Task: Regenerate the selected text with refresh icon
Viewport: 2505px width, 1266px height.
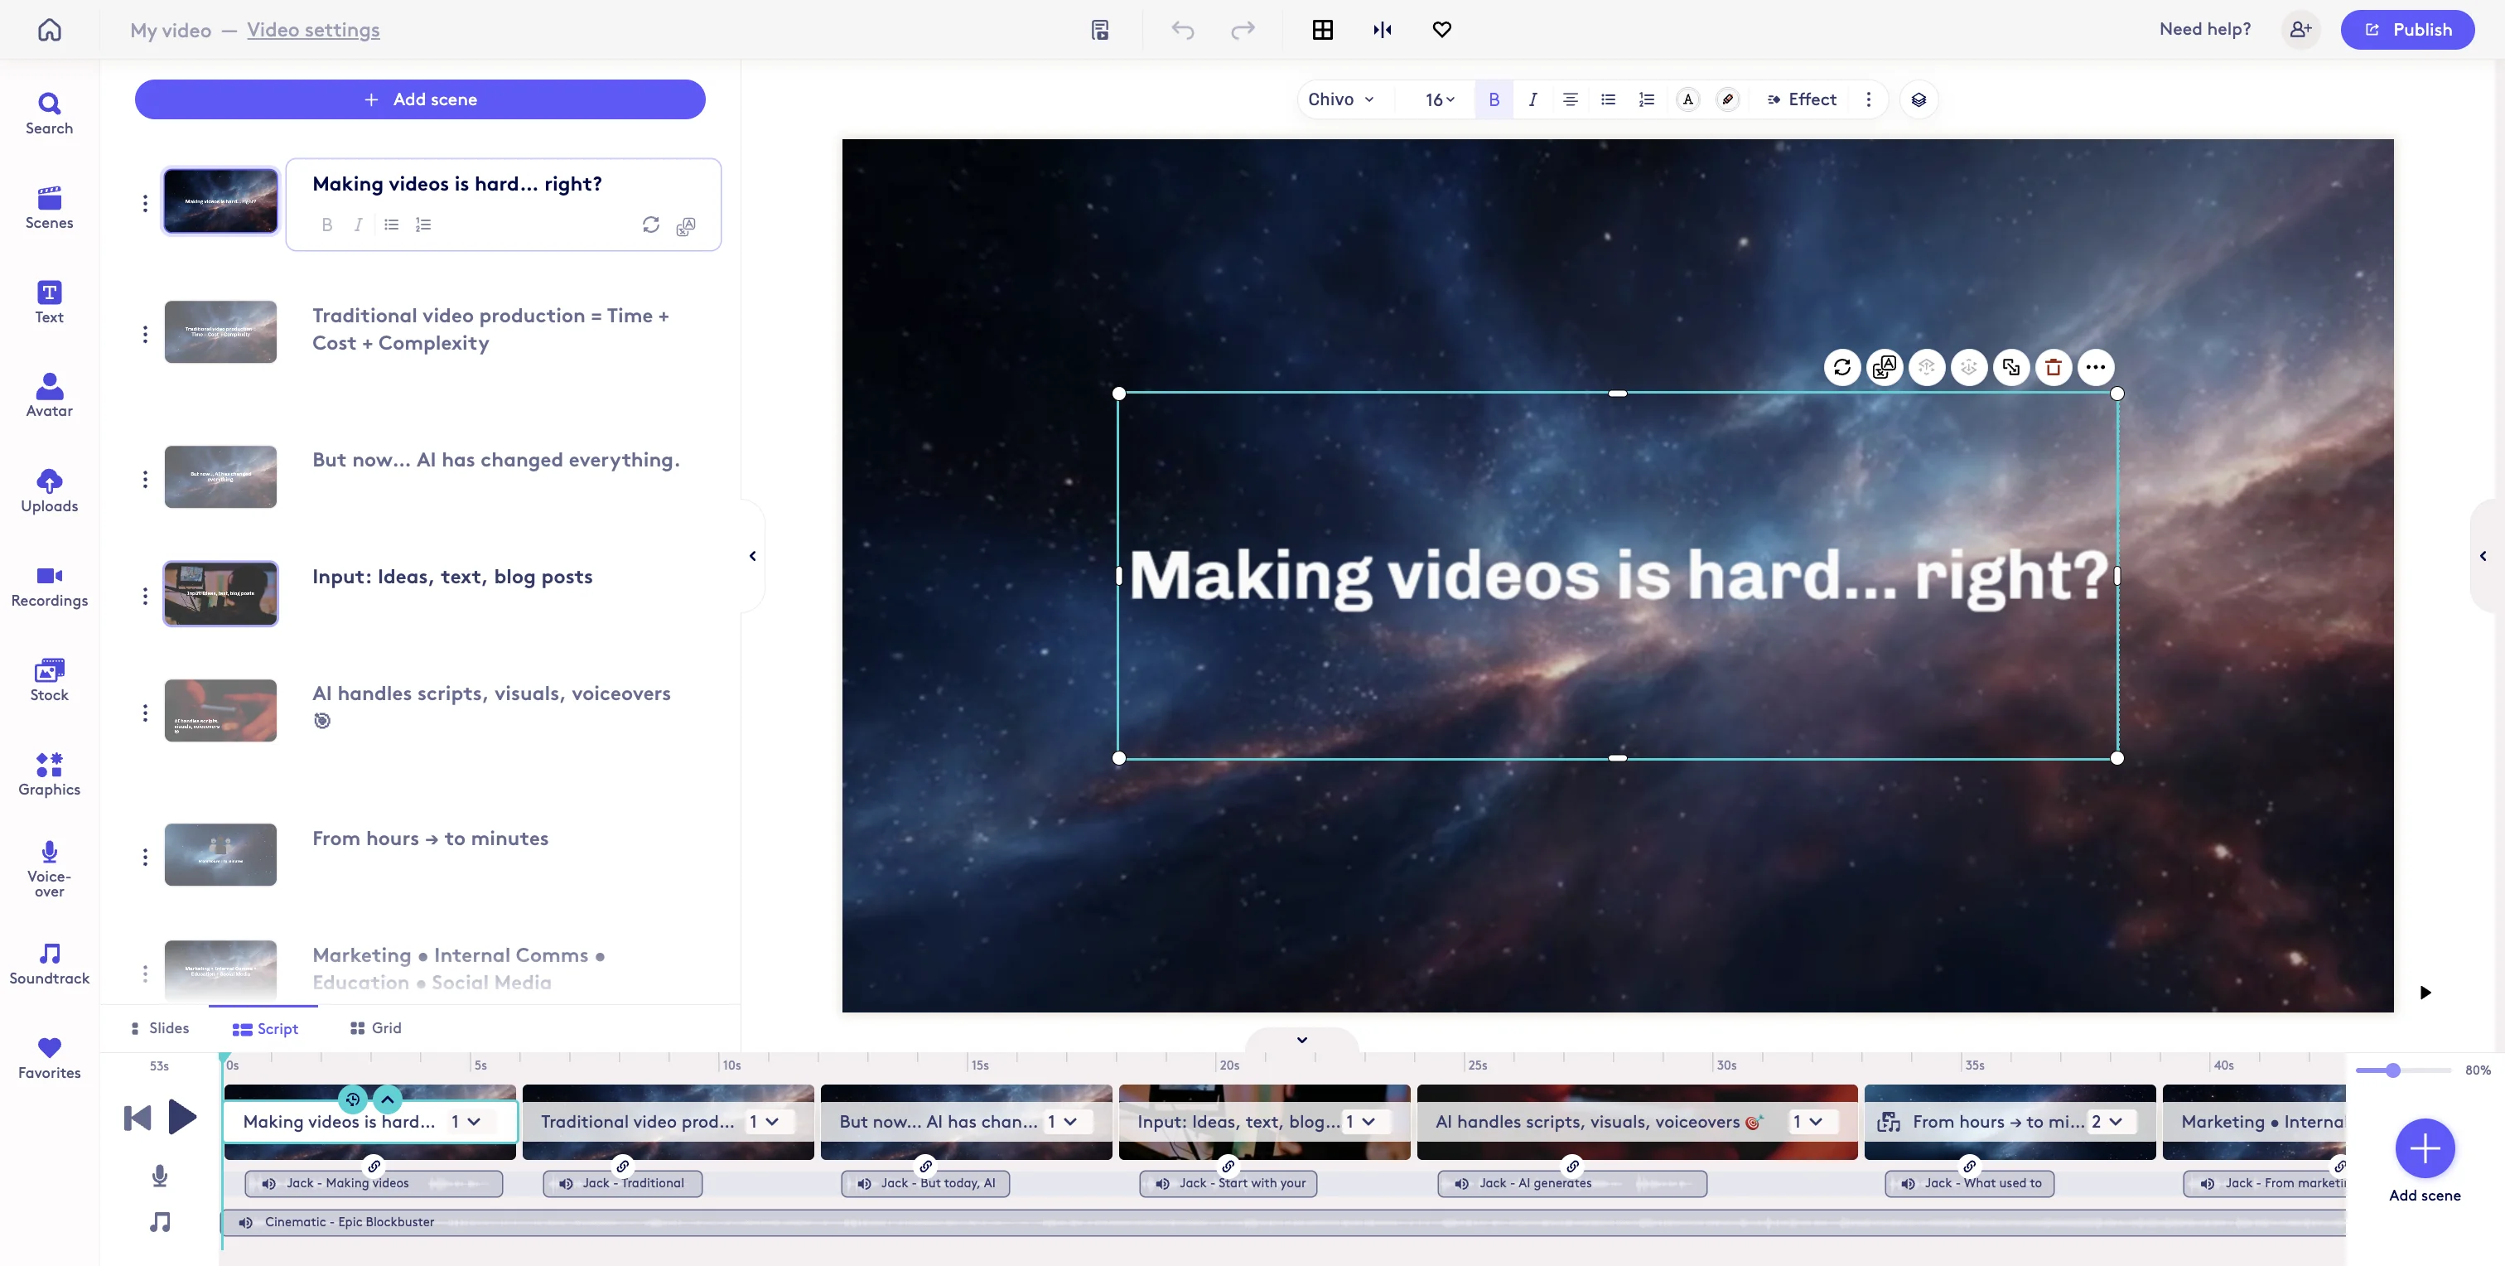Action: 1841,368
